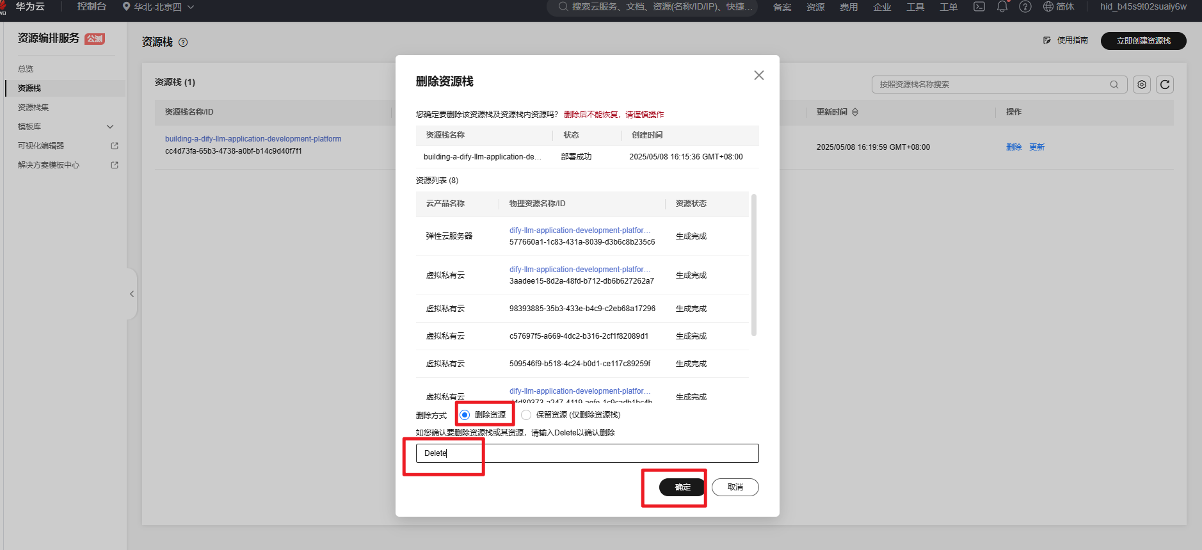This screenshot has height=550, width=1202.
Task: Cancel deletion with the 取消 button
Action: [x=735, y=487]
